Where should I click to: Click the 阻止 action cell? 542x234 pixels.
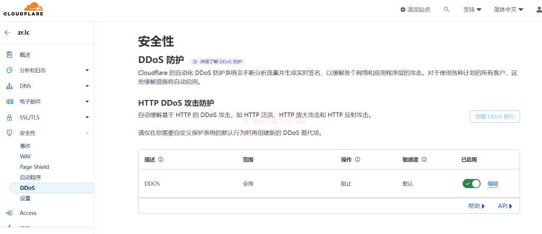[346, 184]
